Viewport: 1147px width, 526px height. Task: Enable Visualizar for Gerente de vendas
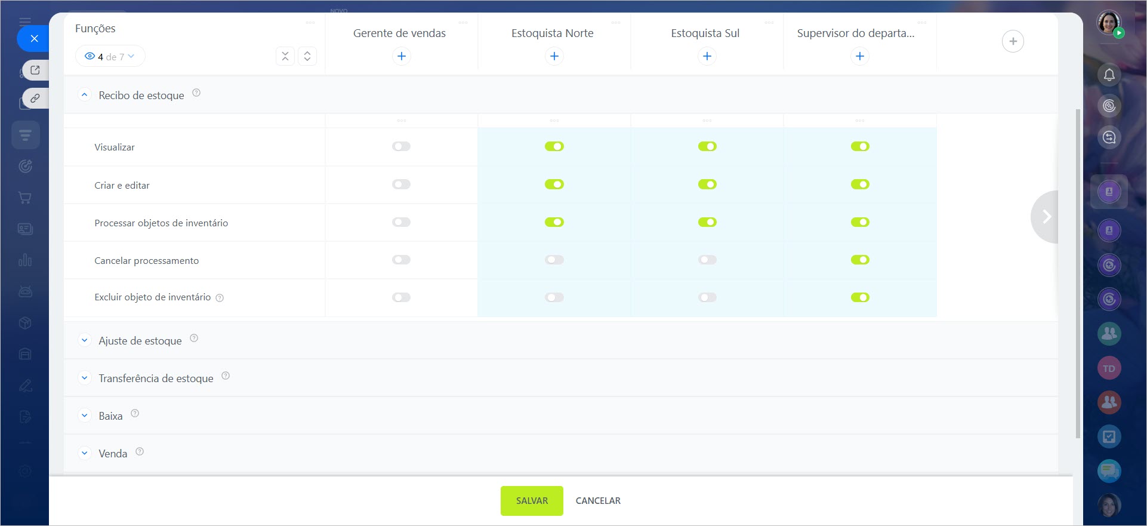coord(402,146)
